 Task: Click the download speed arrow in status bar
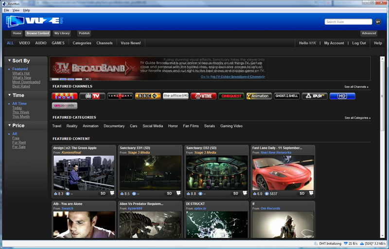pos(346,244)
